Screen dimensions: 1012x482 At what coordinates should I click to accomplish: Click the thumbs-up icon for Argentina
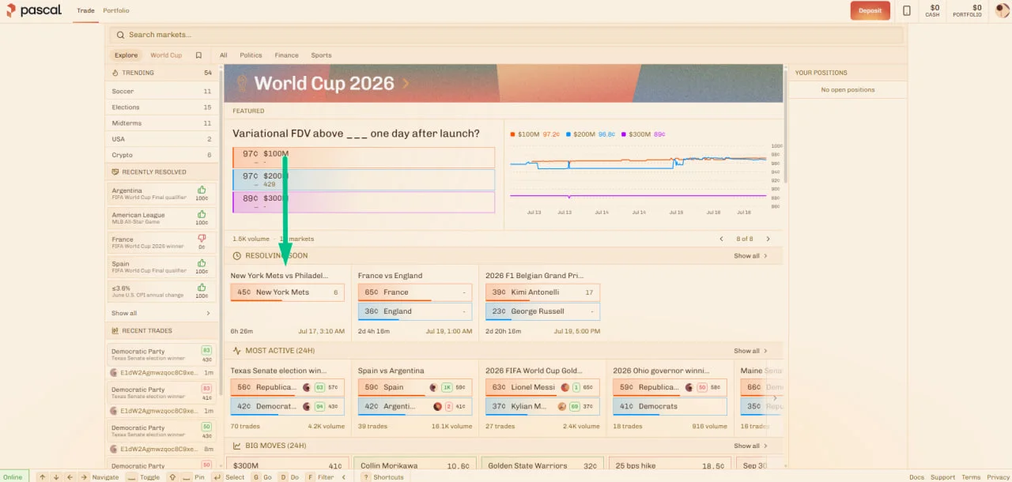click(202, 190)
